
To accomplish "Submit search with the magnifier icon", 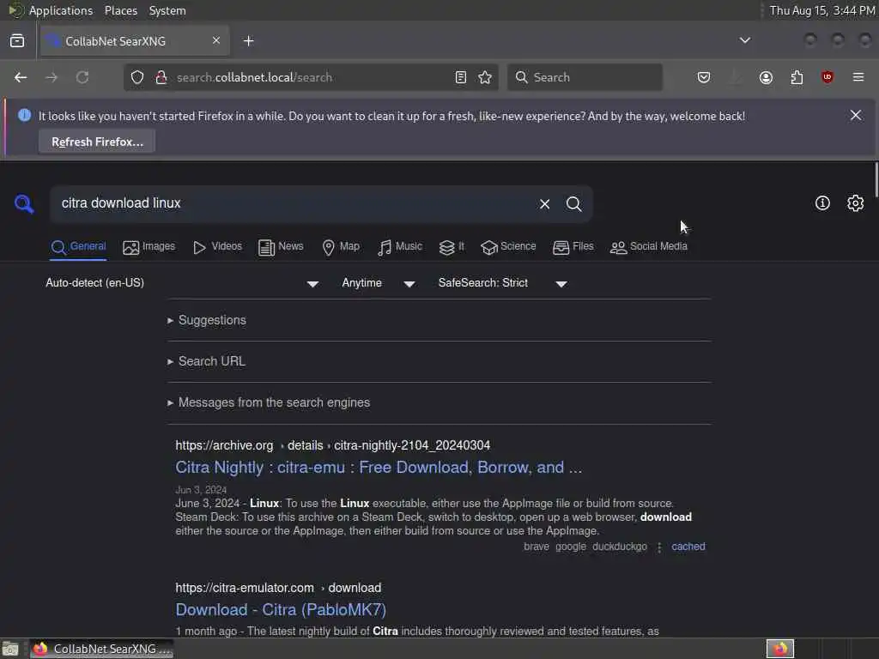I will [x=573, y=204].
